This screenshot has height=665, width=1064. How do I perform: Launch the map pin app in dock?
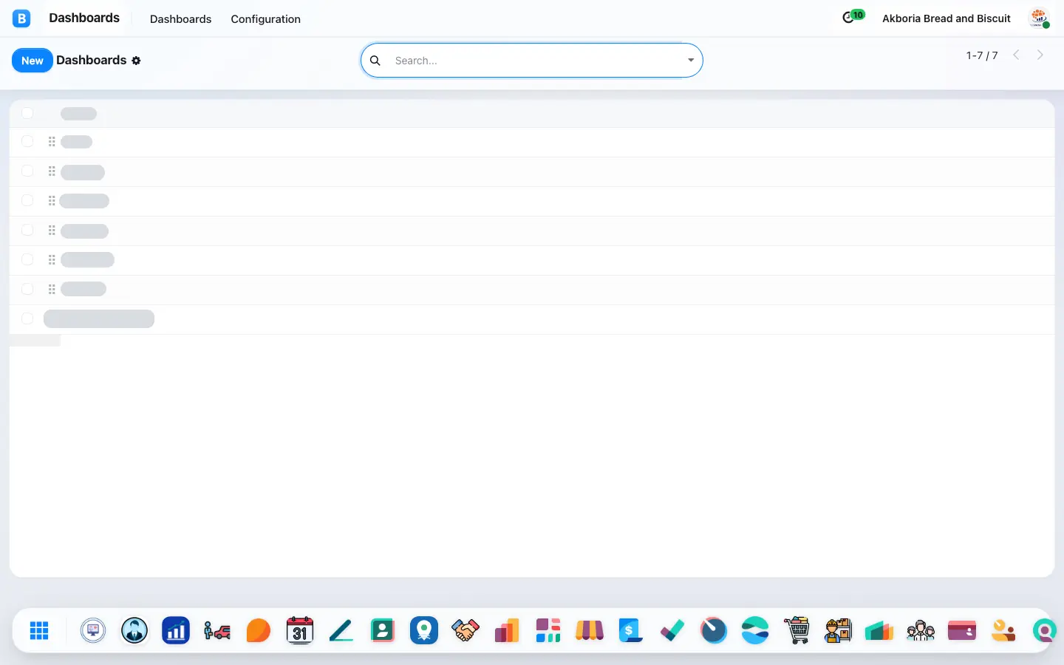(424, 630)
